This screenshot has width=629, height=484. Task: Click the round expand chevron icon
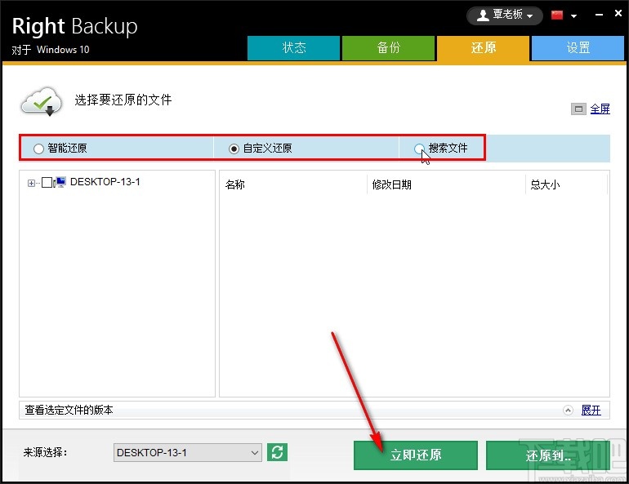pos(568,411)
